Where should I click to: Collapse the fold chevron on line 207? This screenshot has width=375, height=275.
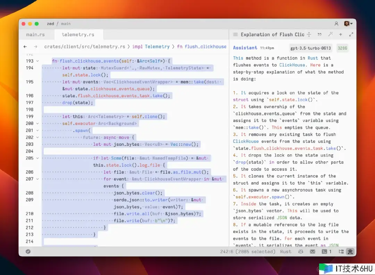37,179
